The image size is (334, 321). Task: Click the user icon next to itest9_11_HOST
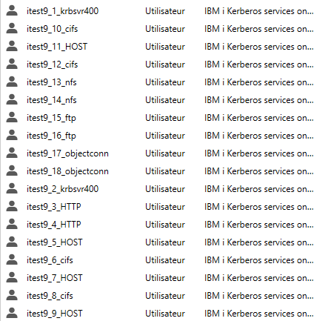coord(12,46)
